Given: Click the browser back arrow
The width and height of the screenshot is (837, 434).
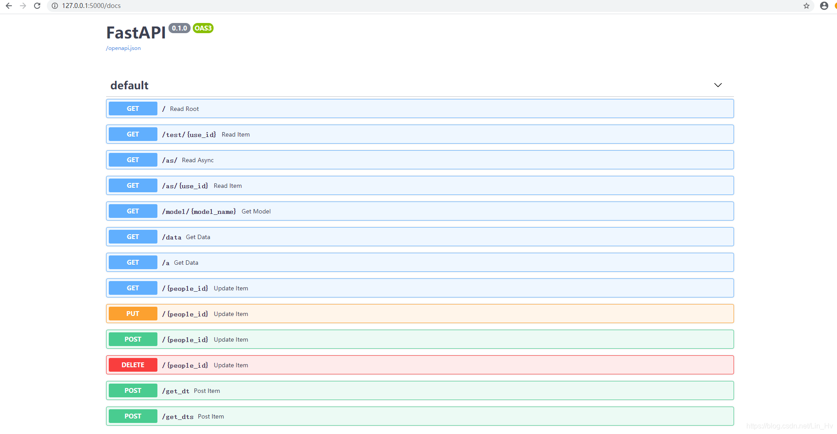Looking at the screenshot, I should point(9,6).
